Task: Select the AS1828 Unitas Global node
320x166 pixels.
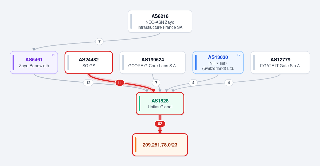Action: click(x=160, y=104)
